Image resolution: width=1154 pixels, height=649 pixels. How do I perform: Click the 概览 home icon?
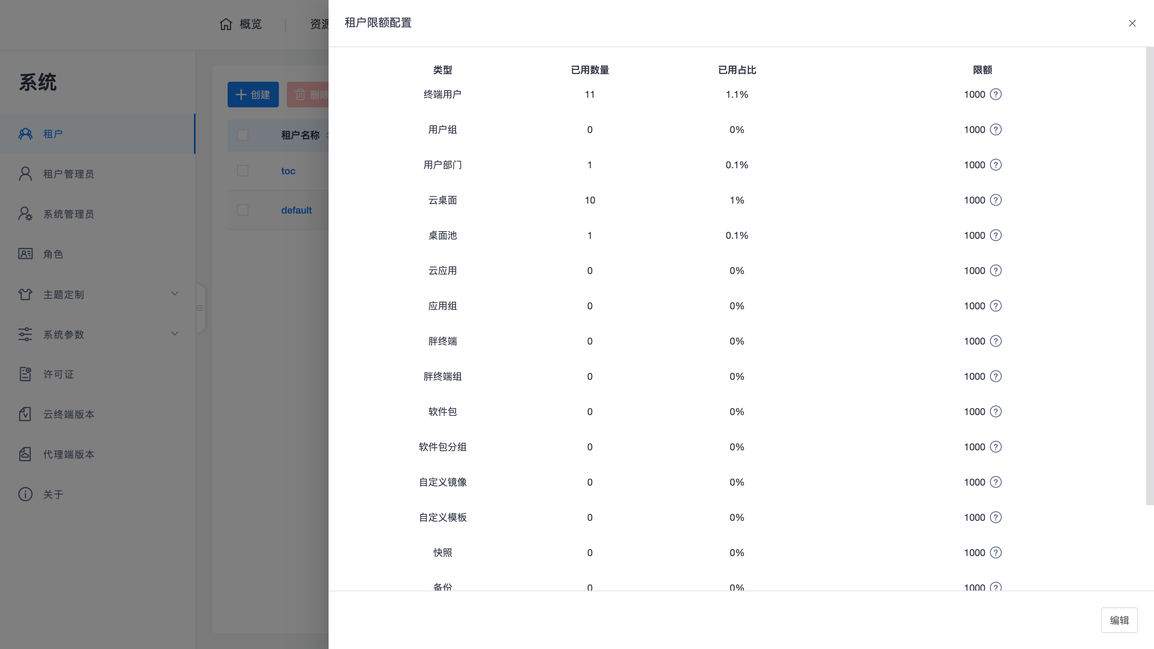[226, 24]
